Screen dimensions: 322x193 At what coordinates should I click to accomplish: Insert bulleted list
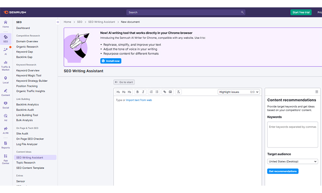coord(157,92)
